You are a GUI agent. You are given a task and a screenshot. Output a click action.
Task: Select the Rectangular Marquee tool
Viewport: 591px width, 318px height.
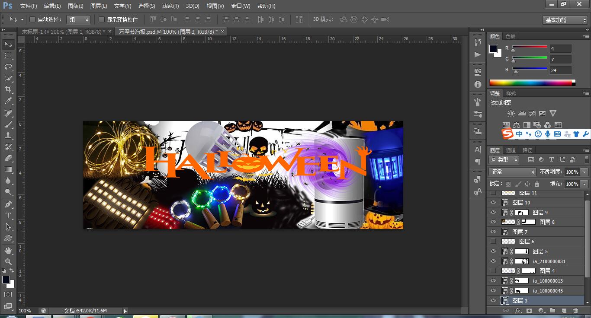(8, 56)
